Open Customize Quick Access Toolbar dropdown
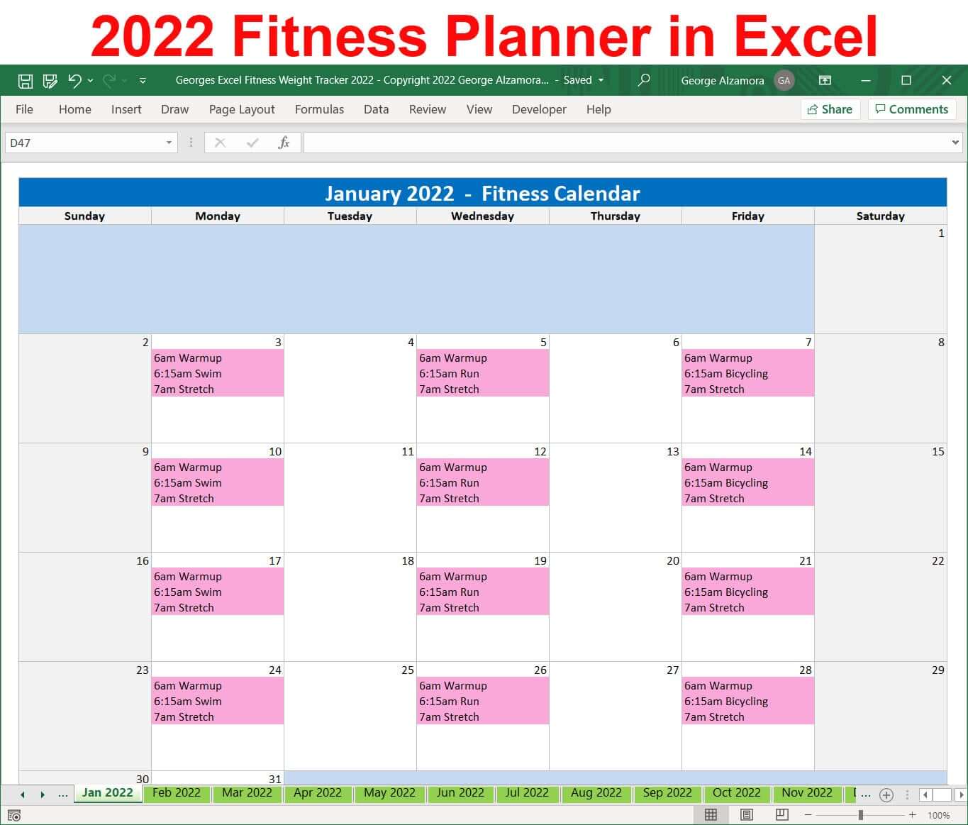 143,81
